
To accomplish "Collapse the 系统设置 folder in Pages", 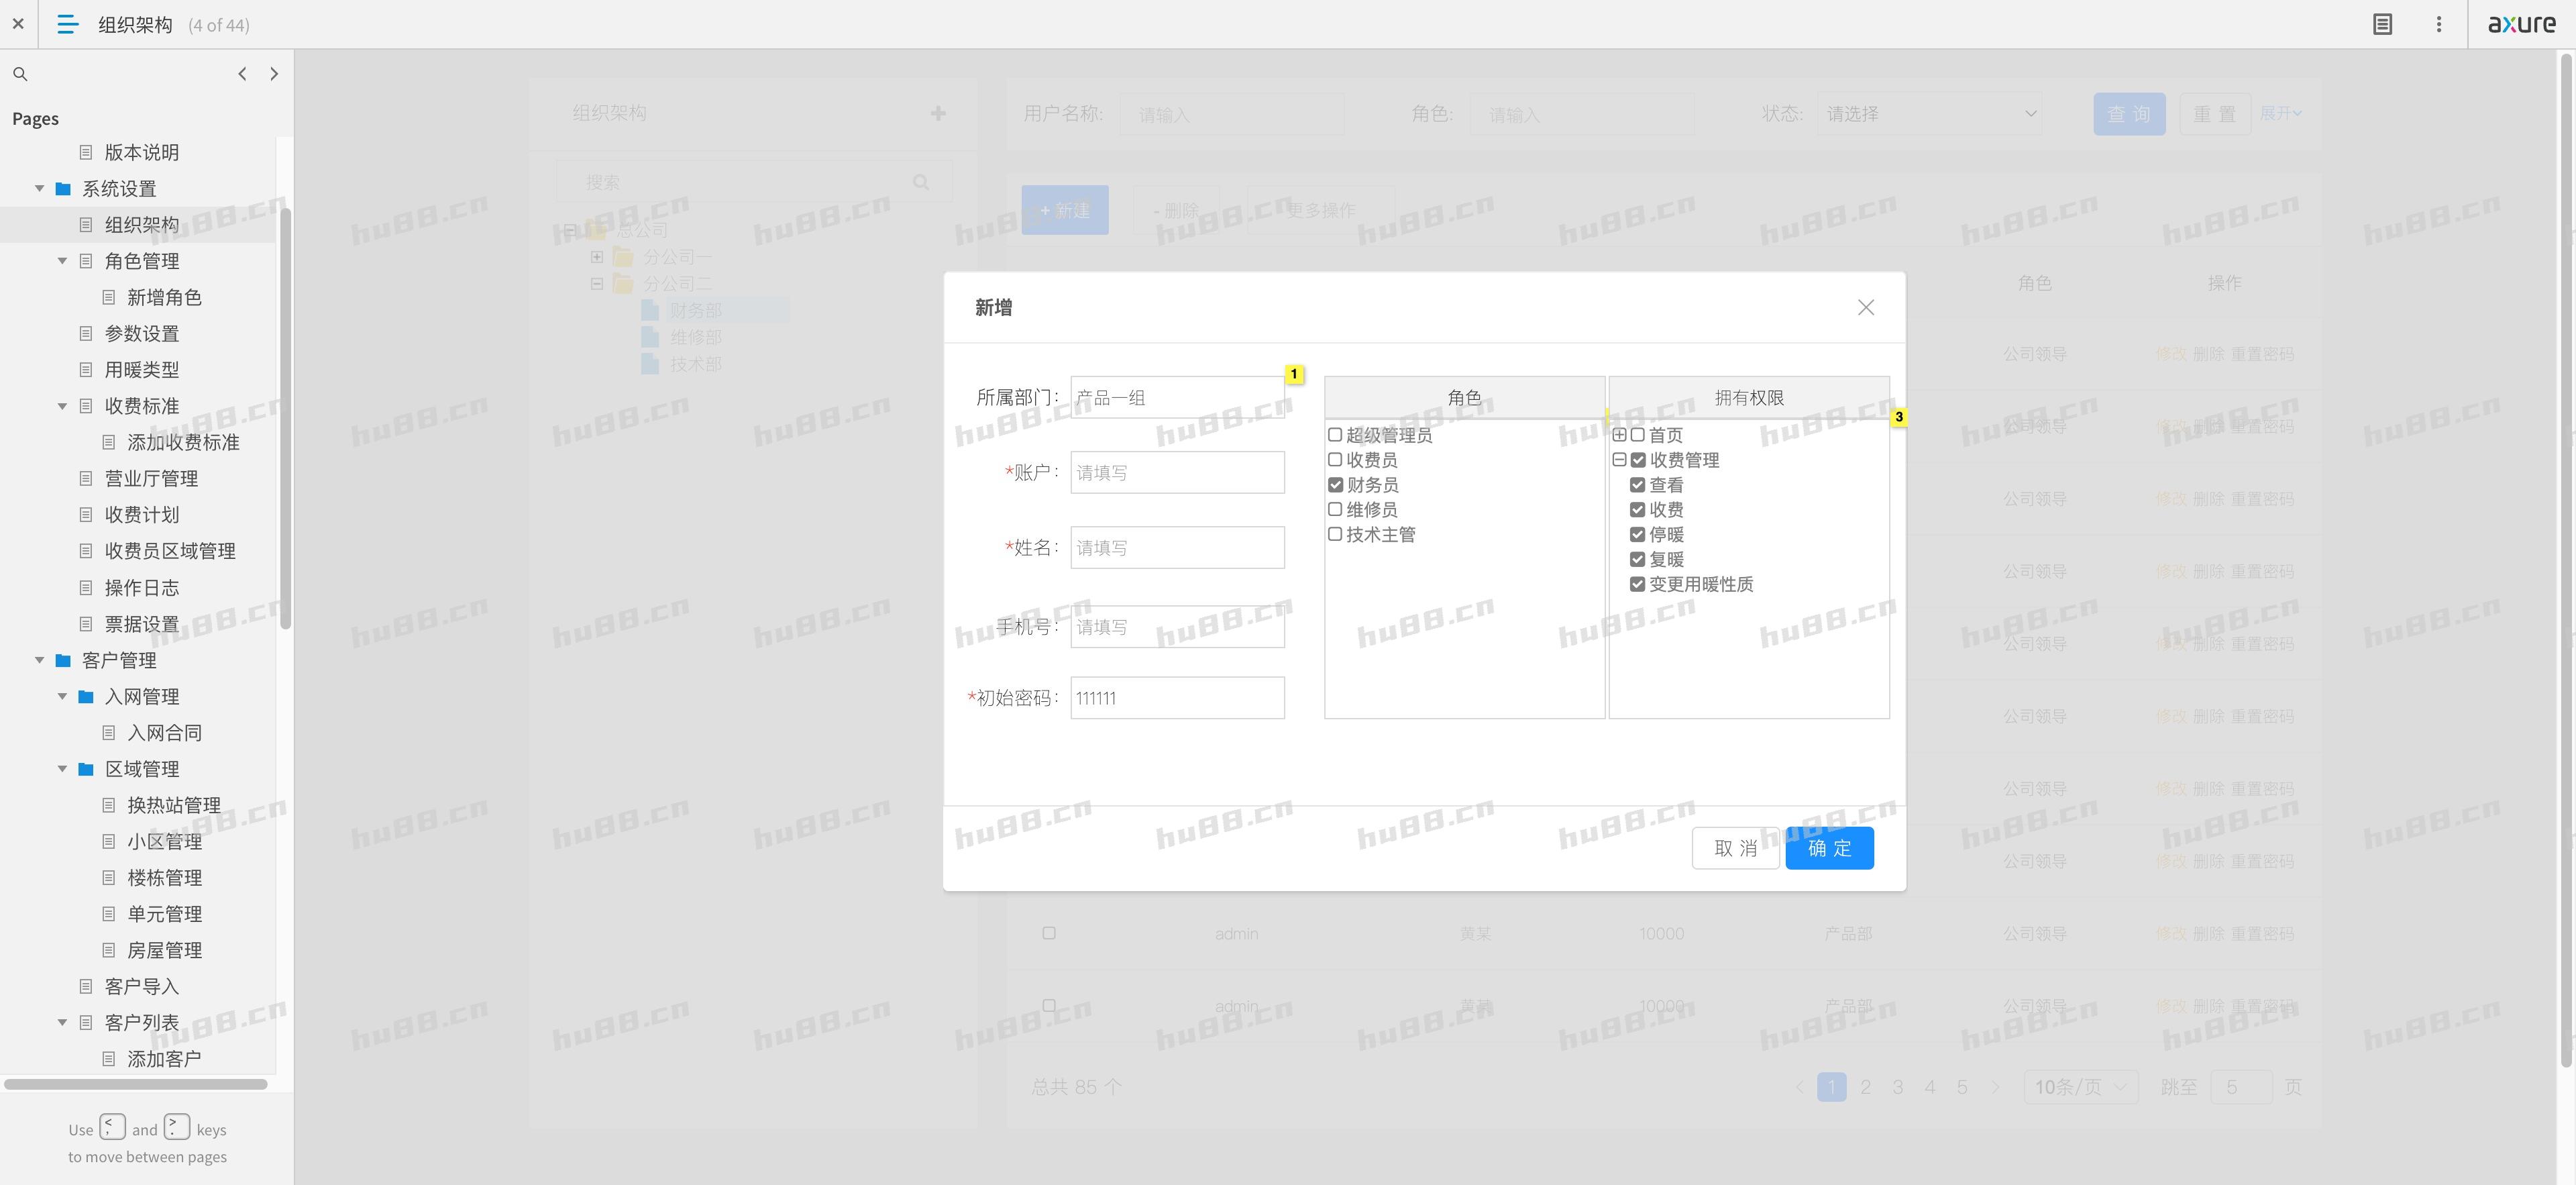I will click(x=40, y=189).
